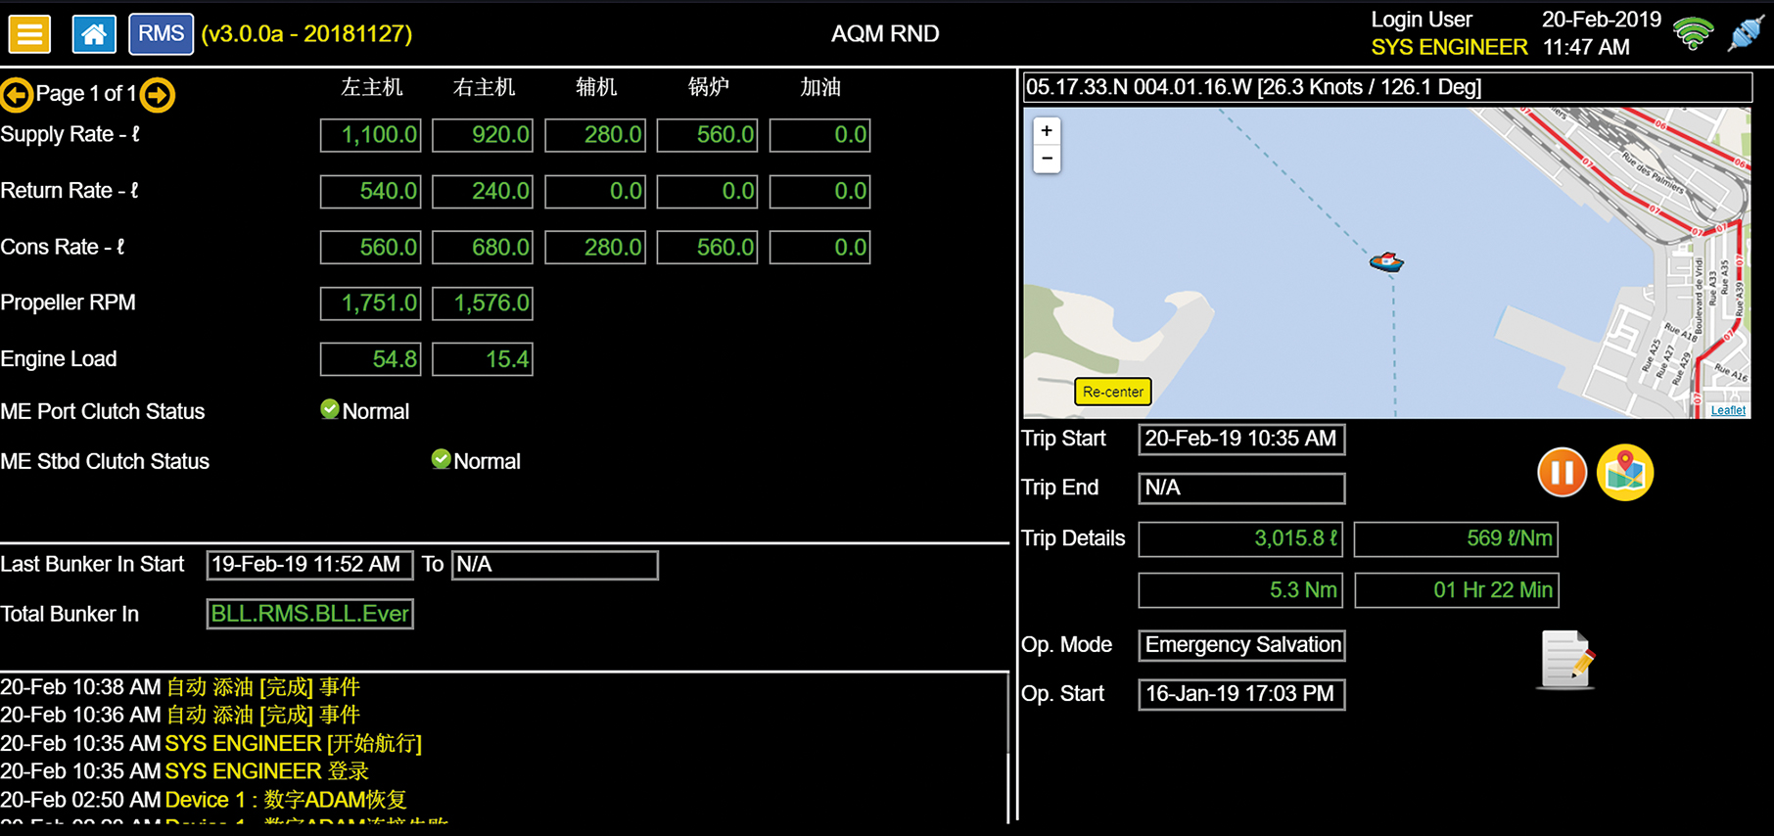Open the RMS button
The image size is (1774, 836).
tap(161, 34)
